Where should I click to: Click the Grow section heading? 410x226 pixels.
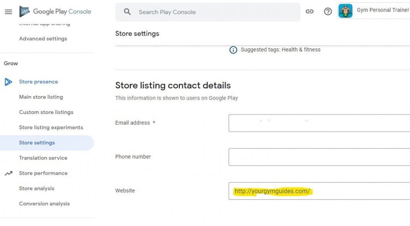coord(11,63)
